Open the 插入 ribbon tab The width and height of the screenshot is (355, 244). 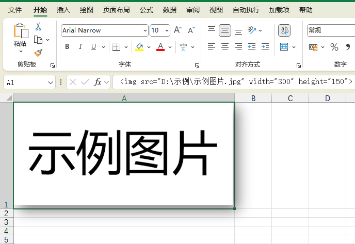63,10
